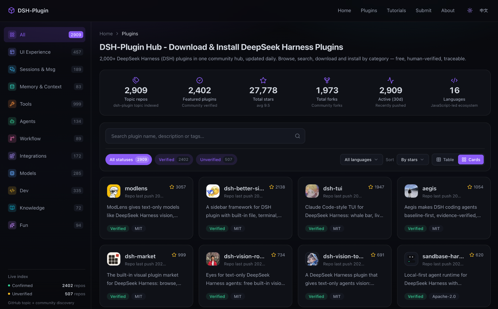Image resolution: width=498 pixels, height=309 pixels.
Task: Click the Workflow branch icon
Action: point(12,139)
